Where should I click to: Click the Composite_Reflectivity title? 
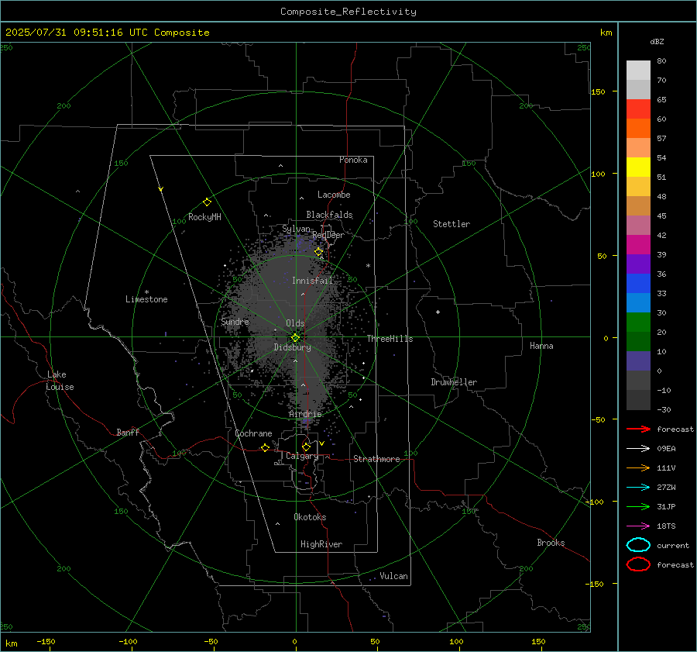pos(348,12)
